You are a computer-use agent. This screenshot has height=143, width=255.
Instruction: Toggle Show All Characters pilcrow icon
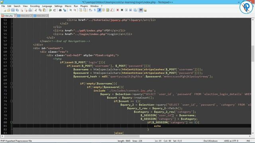click(95, 10)
